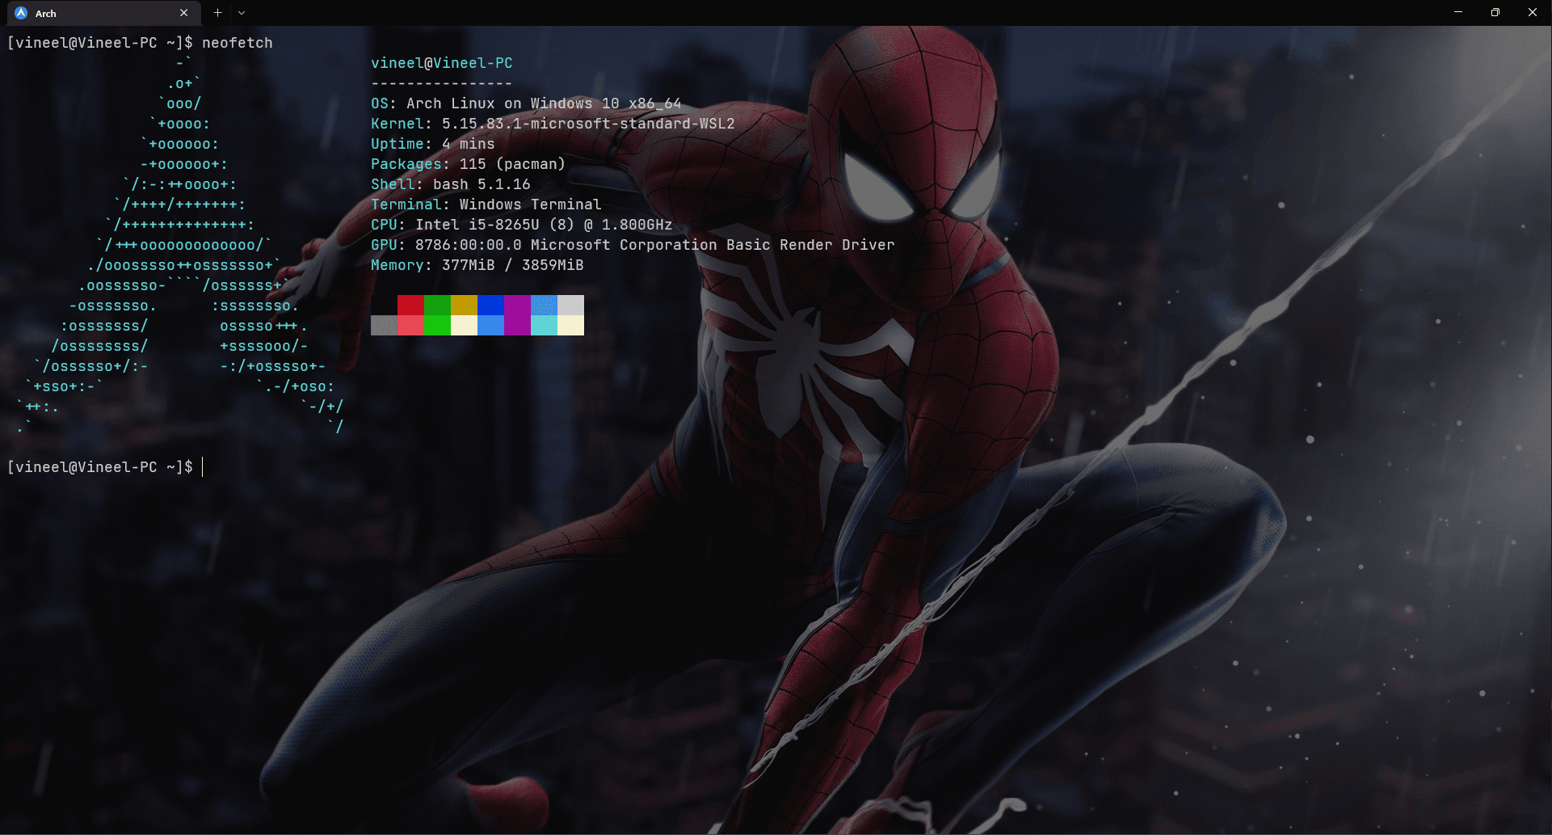This screenshot has height=835, width=1552.
Task: Click the red color block in palette
Action: tap(410, 305)
